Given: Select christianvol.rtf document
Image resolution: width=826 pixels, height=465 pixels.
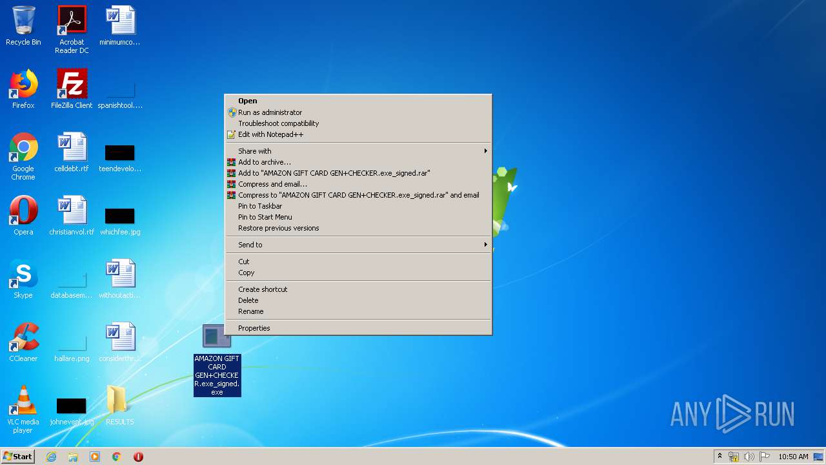Looking at the screenshot, I should tap(72, 216).
